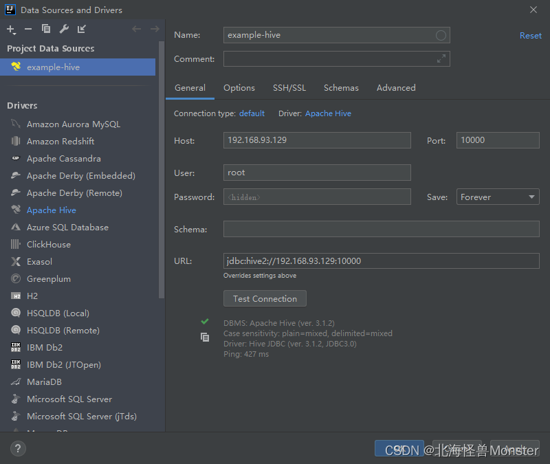Select example-hive data source
Screen dimensions: 550x464
(78, 67)
